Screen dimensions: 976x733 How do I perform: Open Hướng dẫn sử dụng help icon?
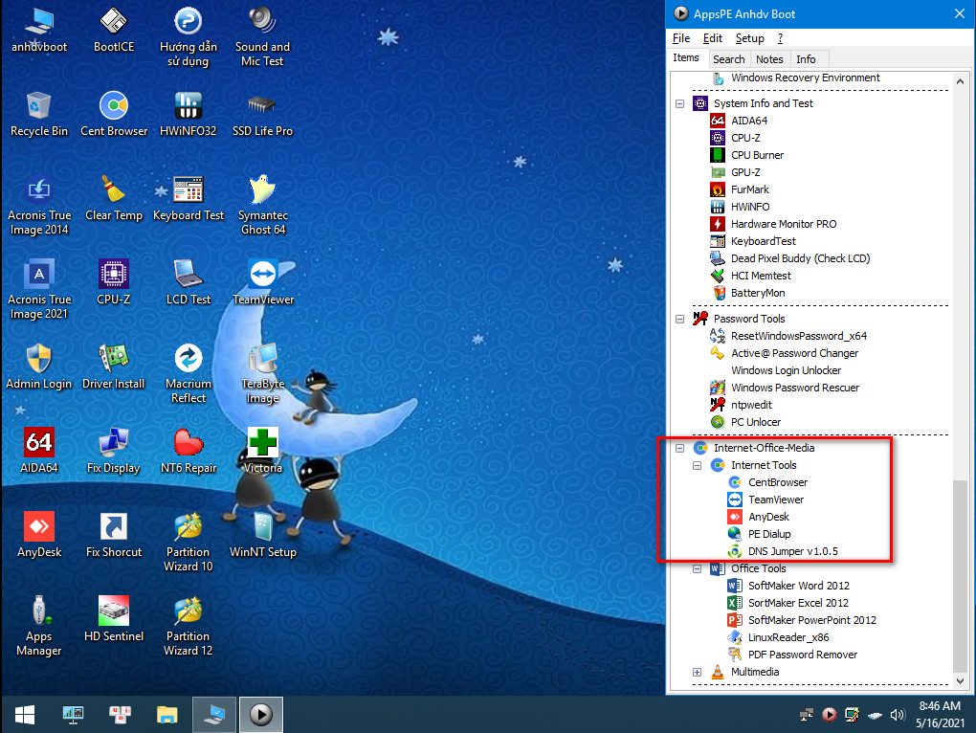tap(188, 36)
